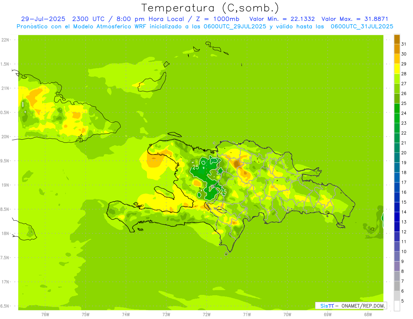Click the '14' value on color scale
The image size is (413, 319).
404,212
